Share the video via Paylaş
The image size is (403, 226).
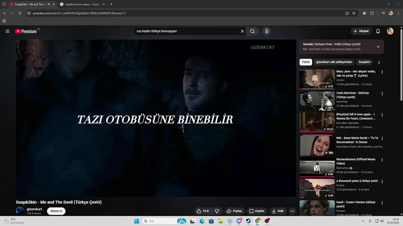click(234, 211)
